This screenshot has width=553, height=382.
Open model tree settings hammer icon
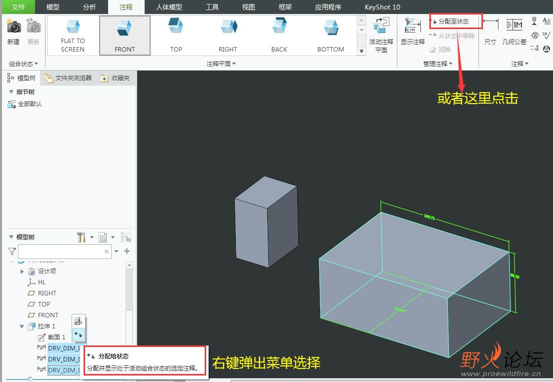pyautogui.click(x=81, y=237)
